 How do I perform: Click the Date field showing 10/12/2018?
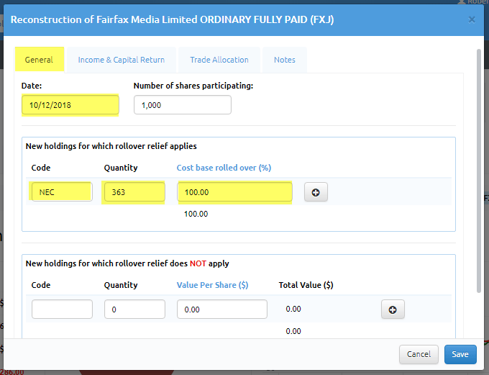coord(70,105)
